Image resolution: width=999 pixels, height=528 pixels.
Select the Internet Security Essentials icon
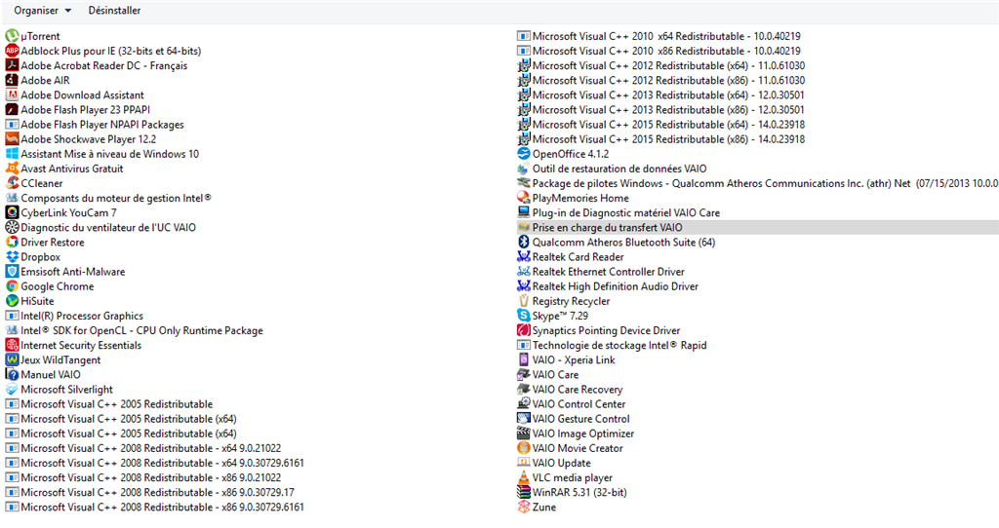(12, 346)
